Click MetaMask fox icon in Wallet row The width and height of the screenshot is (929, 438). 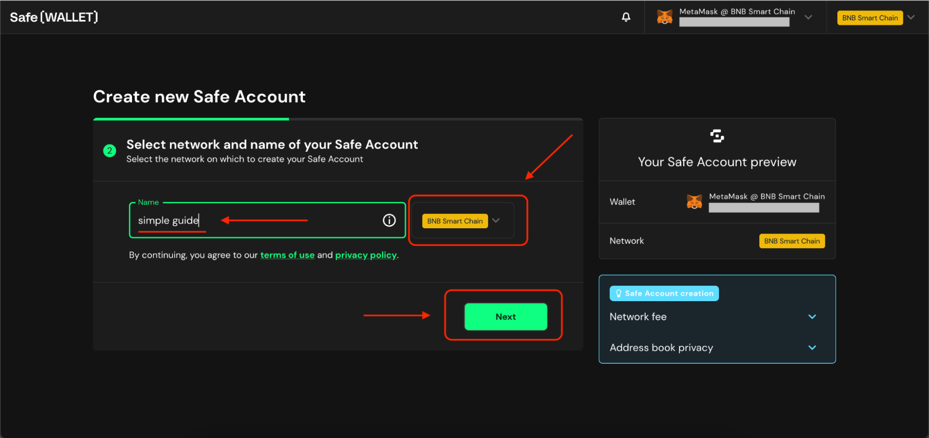[694, 202]
